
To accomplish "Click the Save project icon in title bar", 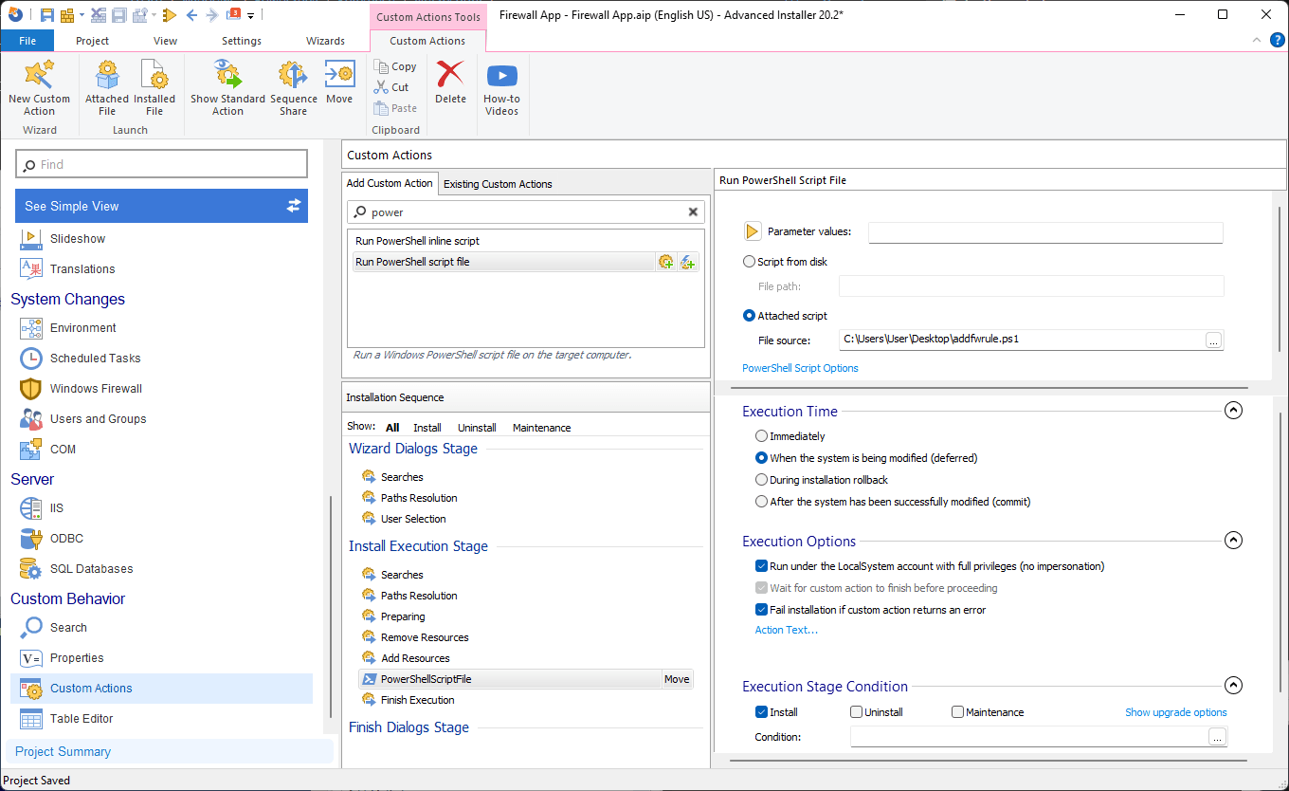I will point(46,14).
